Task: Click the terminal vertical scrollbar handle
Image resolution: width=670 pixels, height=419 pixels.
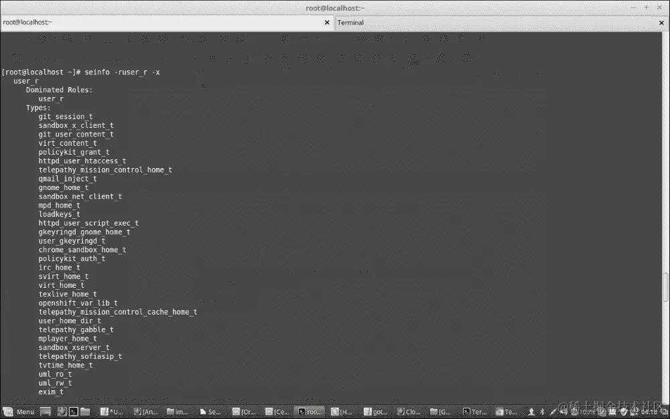Action: coord(666,286)
